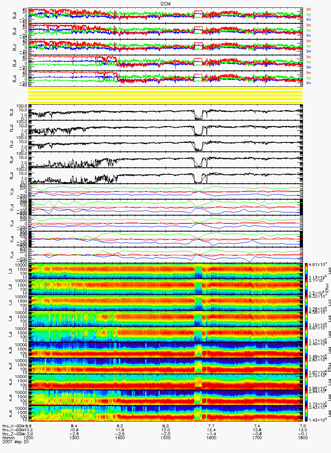Click the GSM plot title
Viewport: 331px width, 453px height.
click(x=165, y=4)
